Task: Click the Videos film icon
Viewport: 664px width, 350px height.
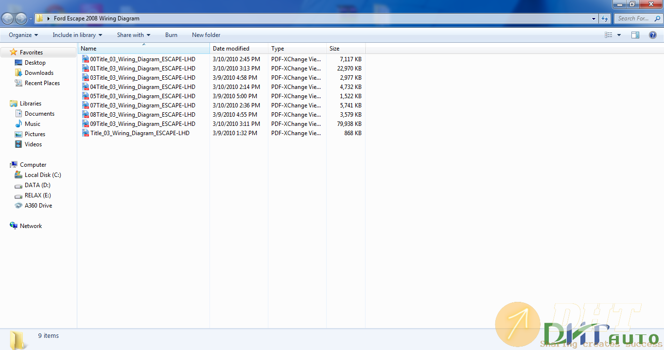Action: point(18,144)
